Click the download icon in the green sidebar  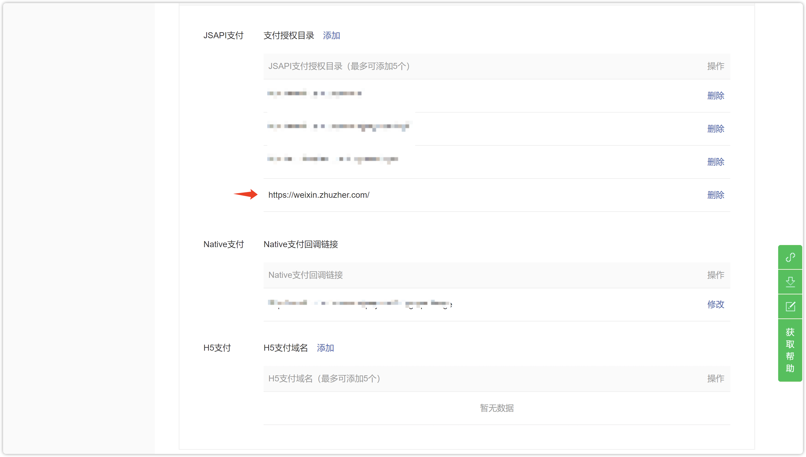pyautogui.click(x=791, y=282)
